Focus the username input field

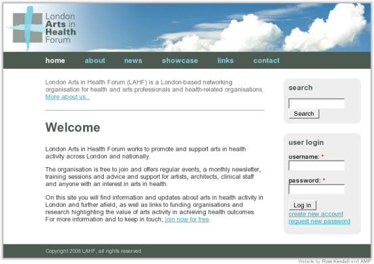[x=316, y=165]
